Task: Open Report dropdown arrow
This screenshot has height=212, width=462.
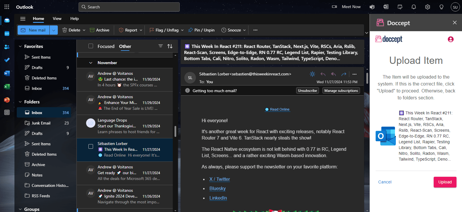Action: pyautogui.click(x=141, y=30)
